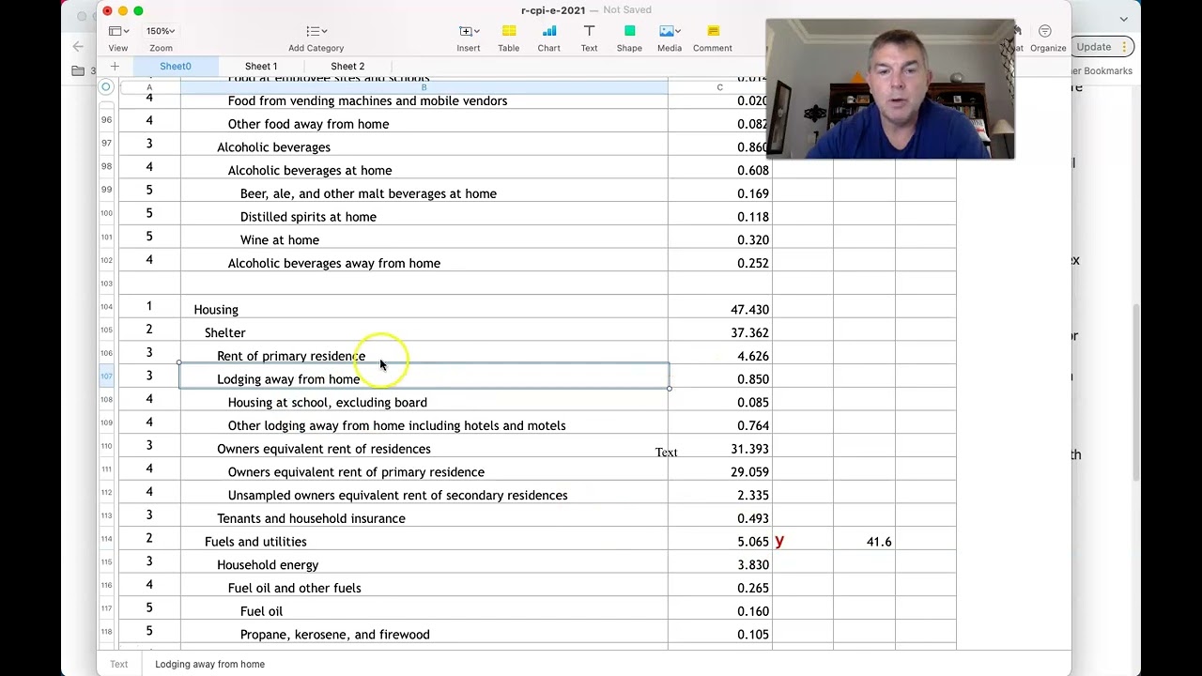Open the Insert menu in the toolbar

pos(468,38)
